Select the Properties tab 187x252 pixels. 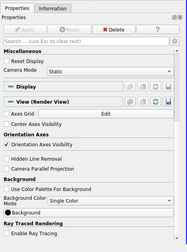click(x=17, y=8)
